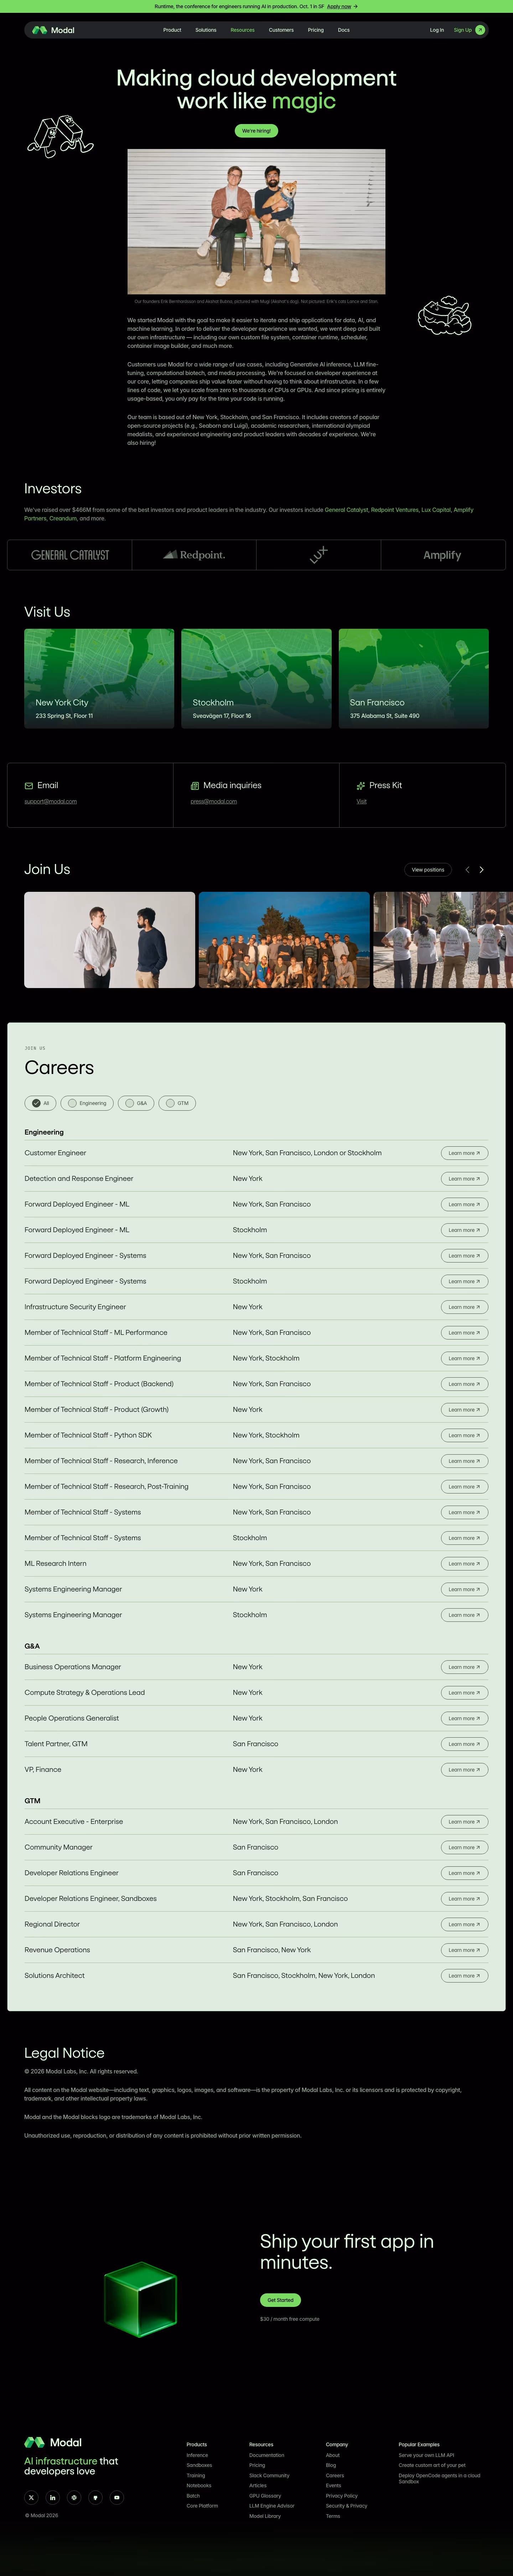
Task: Click the Modal logo in the top navigation
Action: 53,30
